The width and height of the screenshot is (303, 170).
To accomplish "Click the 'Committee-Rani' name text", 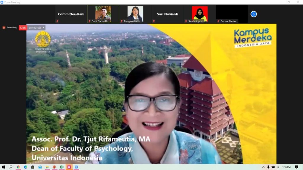I will click(x=71, y=14).
